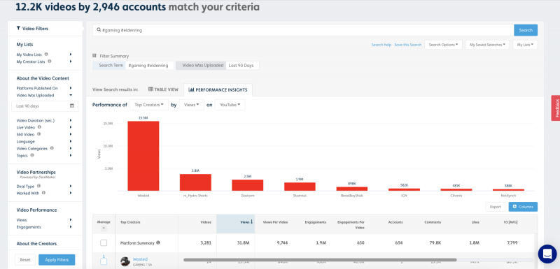Tick the checkbox for the Wasted row
Image resolution: width=560 pixels, height=269 pixels.
(104, 262)
